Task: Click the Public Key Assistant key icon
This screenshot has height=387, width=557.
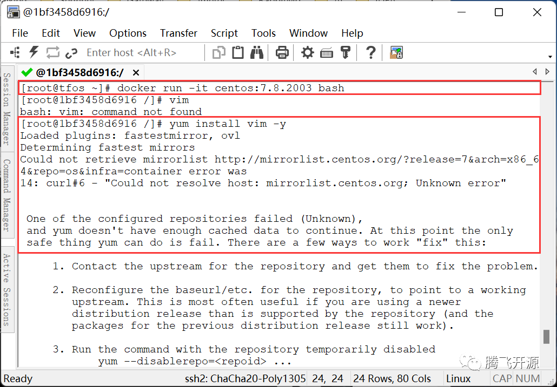Action: click(x=345, y=52)
